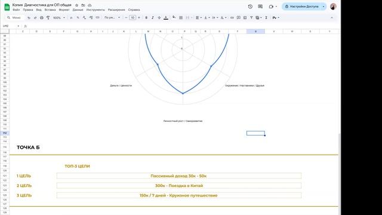Open the Расширения menu
Screen dimensions: 382x215
(x=116, y=10)
